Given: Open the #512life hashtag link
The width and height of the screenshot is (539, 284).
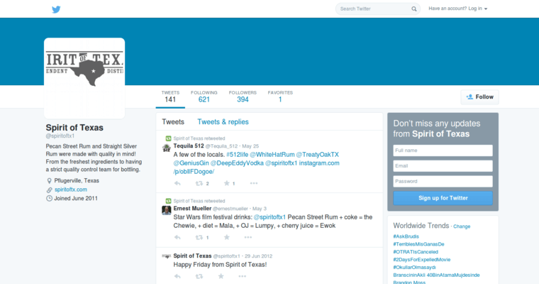Looking at the screenshot, I should [x=237, y=155].
